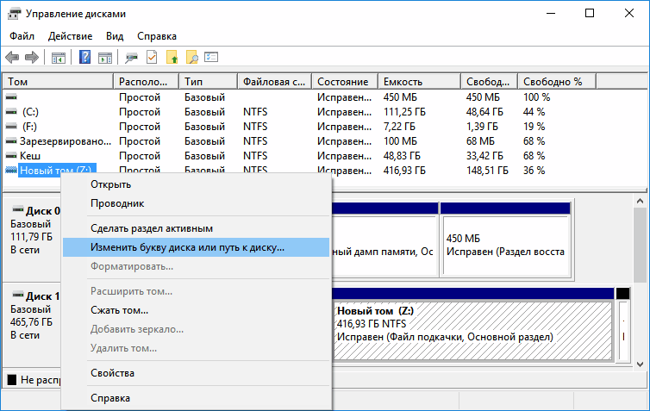This screenshot has width=650, height=411.
Task: Choose 'Изменить букву диска или путь к диску...'
Action: (x=187, y=246)
